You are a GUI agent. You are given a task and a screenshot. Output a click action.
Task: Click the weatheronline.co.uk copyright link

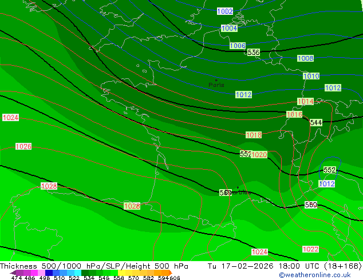(x=314, y=275)
